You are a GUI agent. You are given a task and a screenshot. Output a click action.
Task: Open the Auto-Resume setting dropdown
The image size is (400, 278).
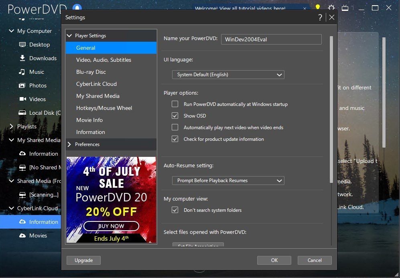tap(228, 181)
